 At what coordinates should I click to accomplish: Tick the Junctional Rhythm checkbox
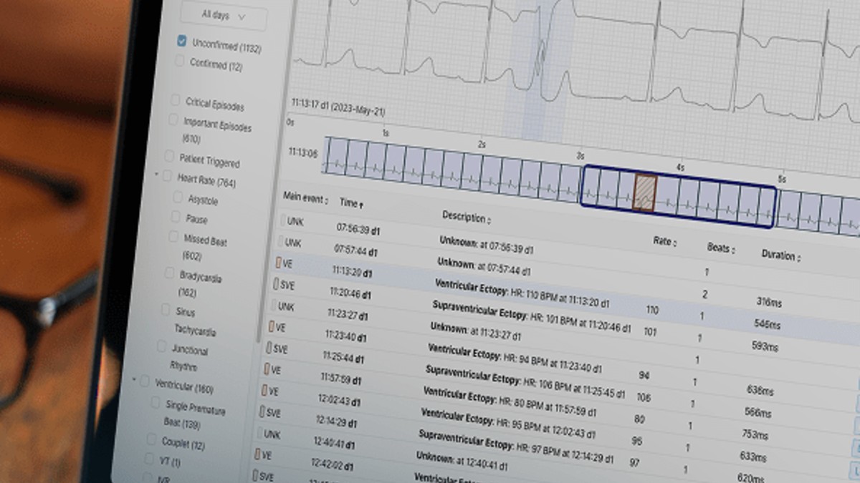click(x=161, y=346)
